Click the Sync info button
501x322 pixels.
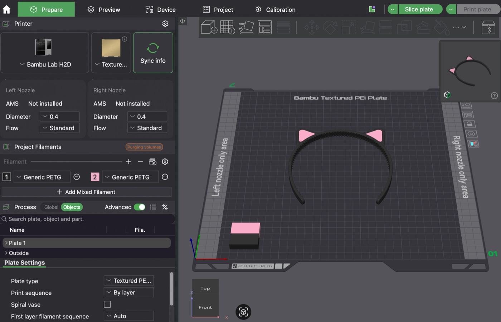pyautogui.click(x=153, y=53)
